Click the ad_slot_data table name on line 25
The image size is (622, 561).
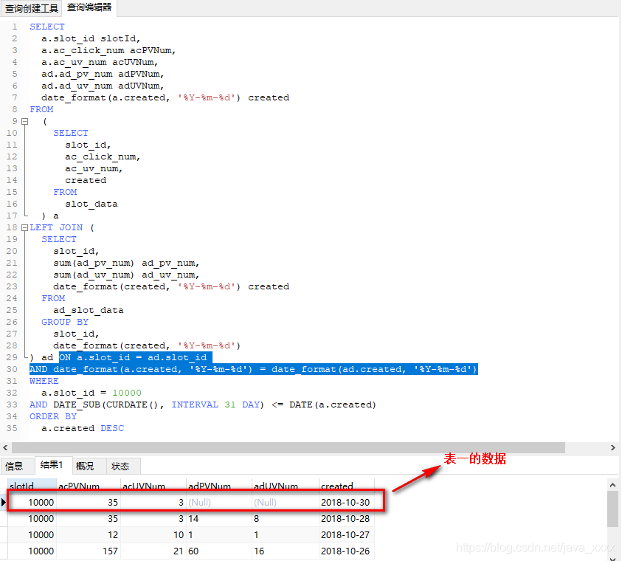(x=89, y=310)
